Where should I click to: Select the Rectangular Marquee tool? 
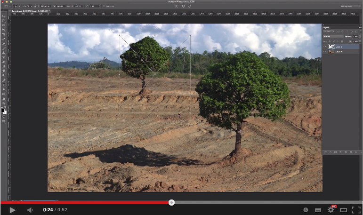(x=4, y=21)
